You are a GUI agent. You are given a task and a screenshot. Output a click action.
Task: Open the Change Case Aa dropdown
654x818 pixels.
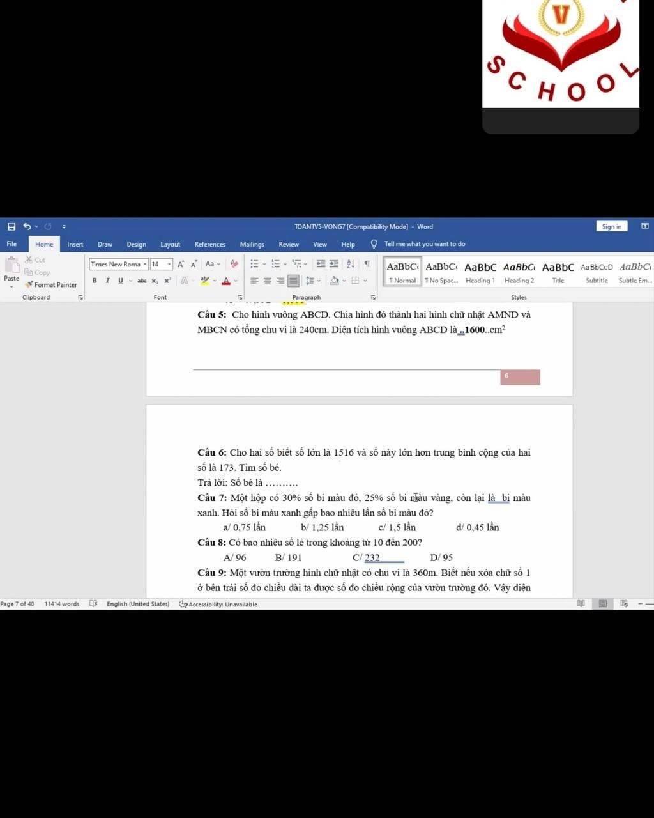click(x=213, y=264)
